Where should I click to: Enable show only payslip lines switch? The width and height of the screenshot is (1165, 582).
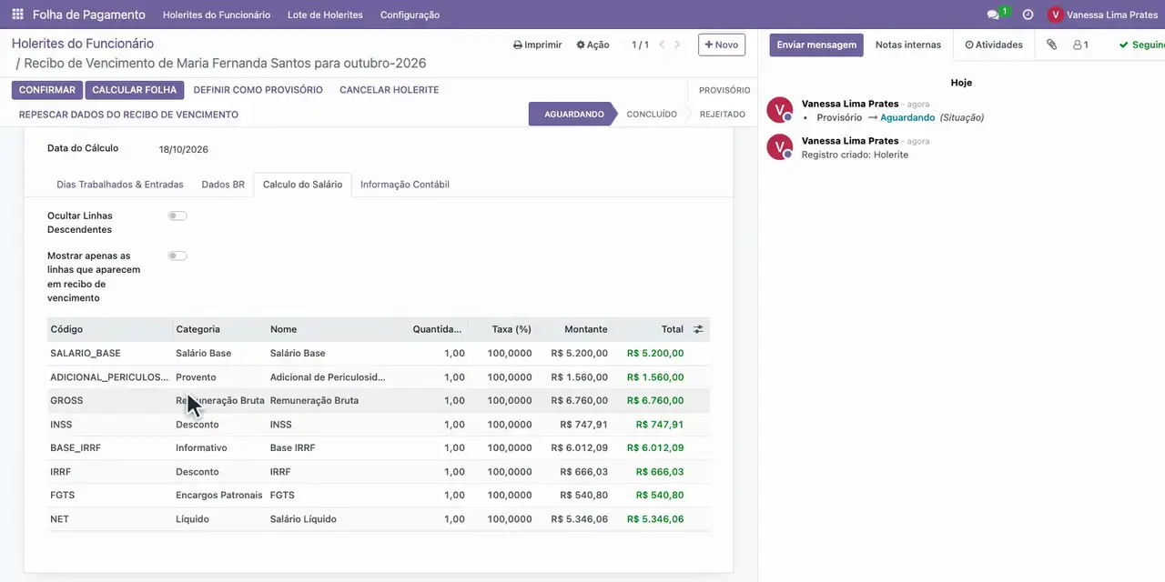(177, 256)
